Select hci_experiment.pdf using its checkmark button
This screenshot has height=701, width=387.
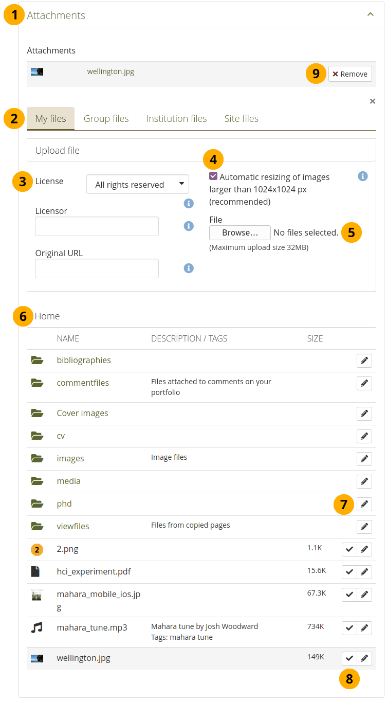pyautogui.click(x=349, y=571)
